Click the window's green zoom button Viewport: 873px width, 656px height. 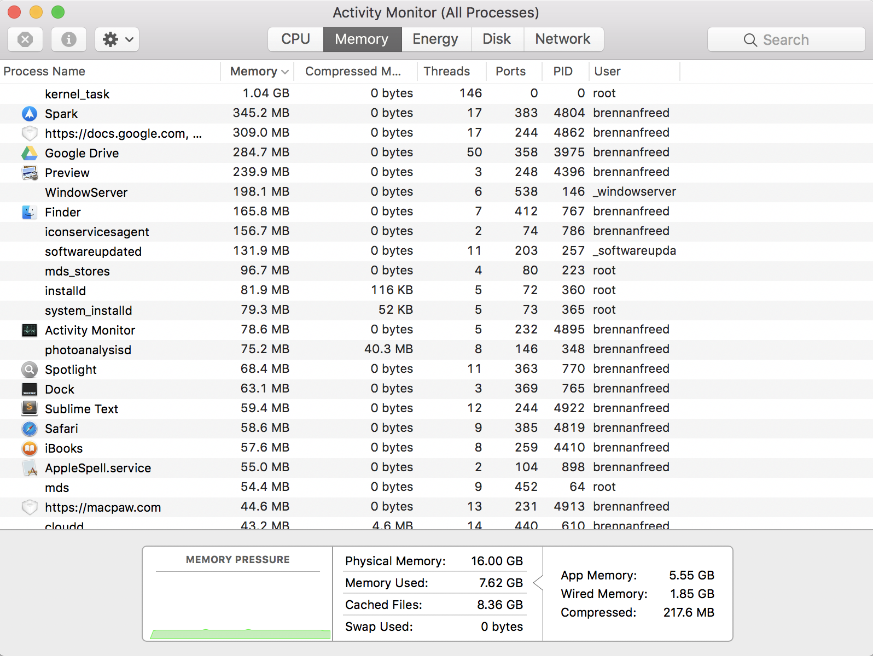[x=58, y=12]
